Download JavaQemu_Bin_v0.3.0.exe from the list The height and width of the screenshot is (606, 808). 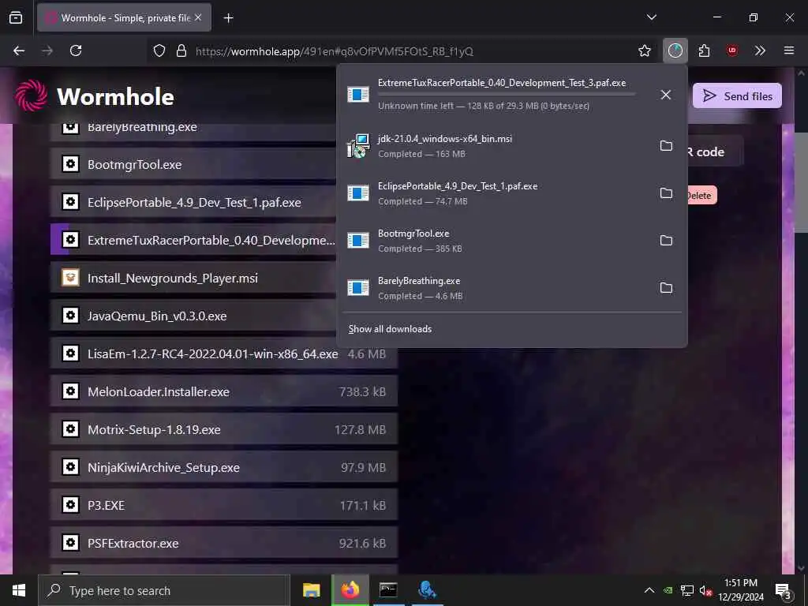pos(193,316)
